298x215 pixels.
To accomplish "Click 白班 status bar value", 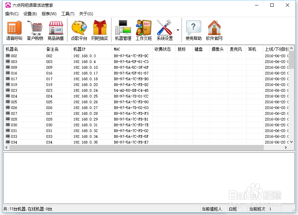I will point(233,209).
